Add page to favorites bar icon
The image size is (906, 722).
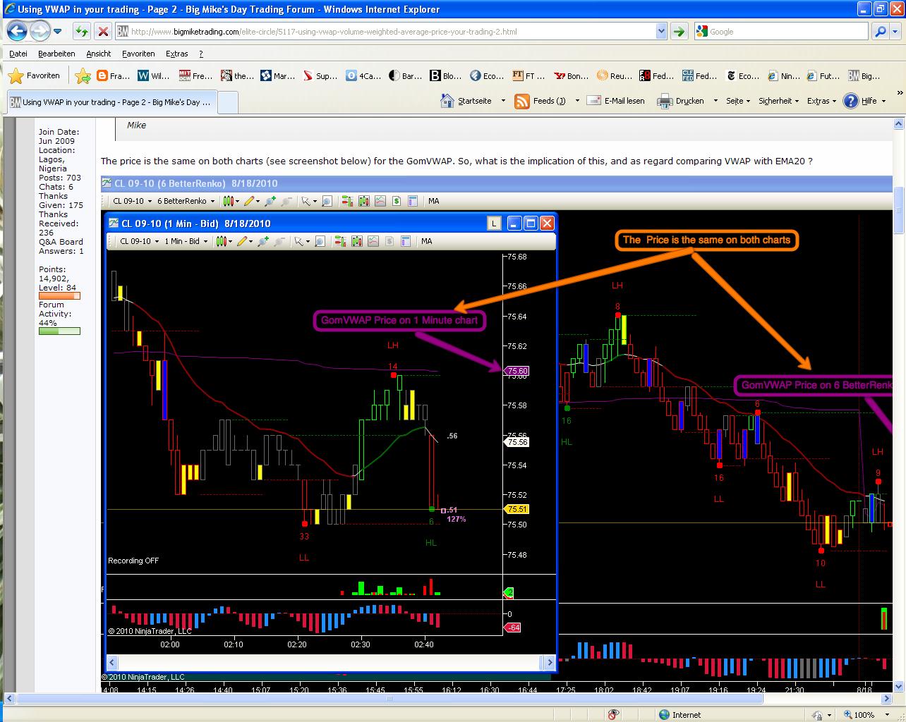[x=83, y=75]
